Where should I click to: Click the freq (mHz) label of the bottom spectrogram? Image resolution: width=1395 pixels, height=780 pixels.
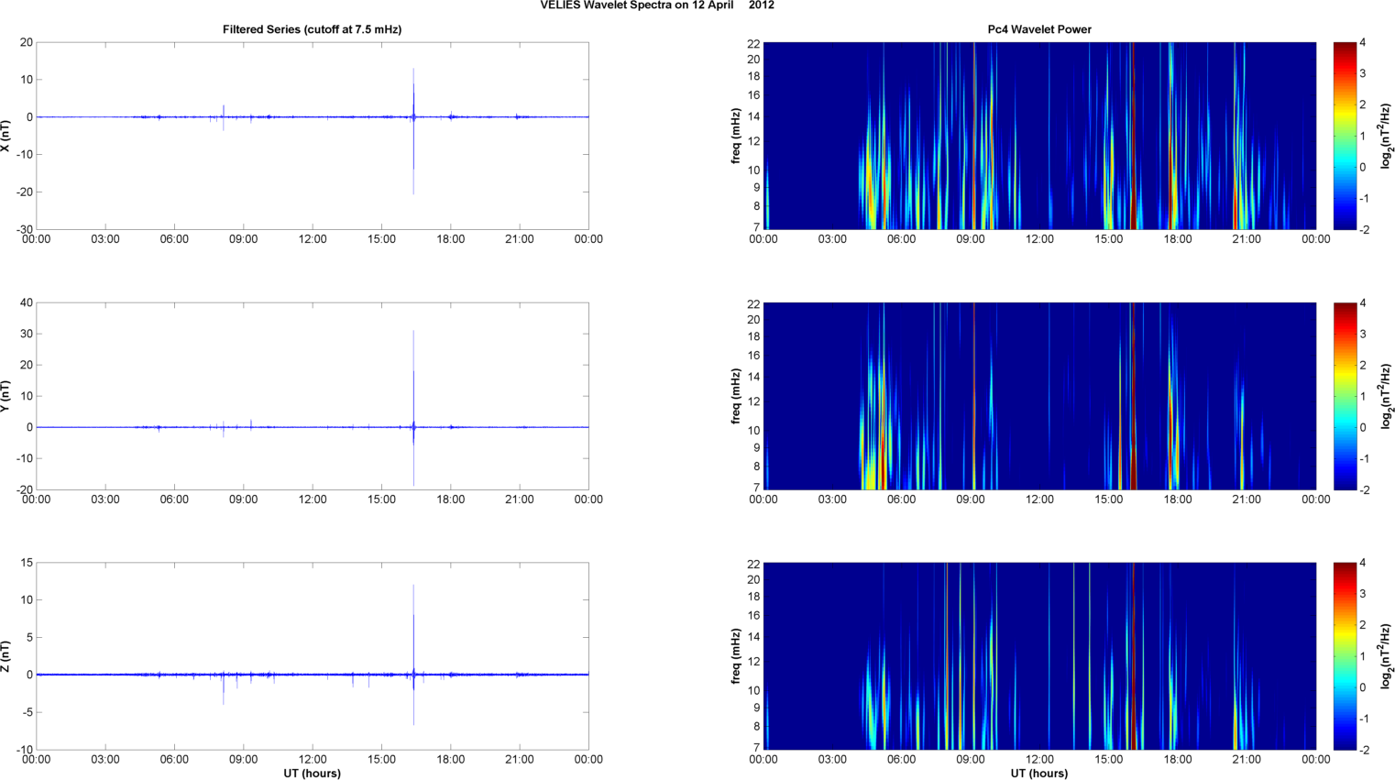pyautogui.click(x=736, y=656)
